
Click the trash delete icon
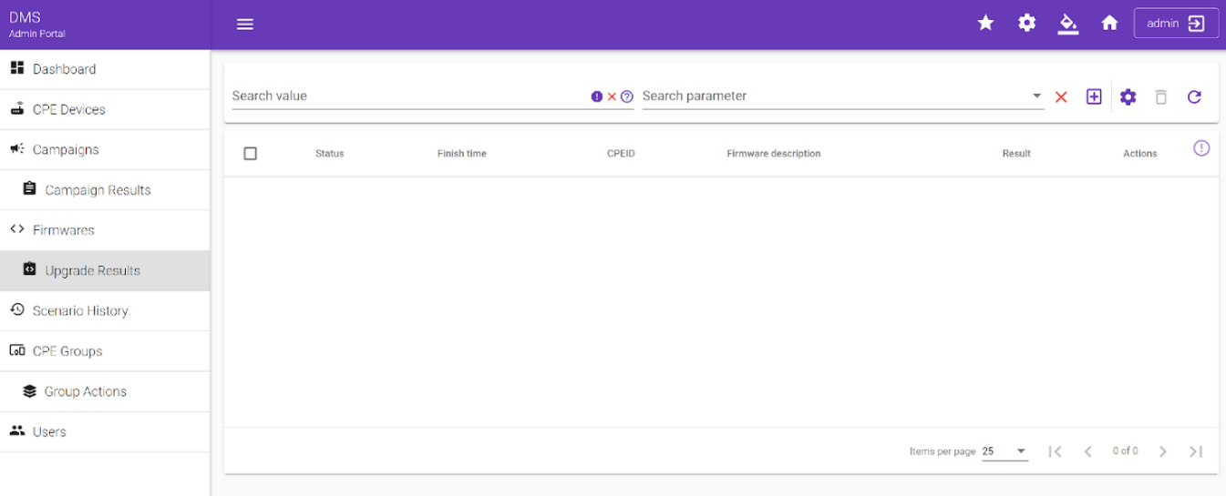(1160, 96)
